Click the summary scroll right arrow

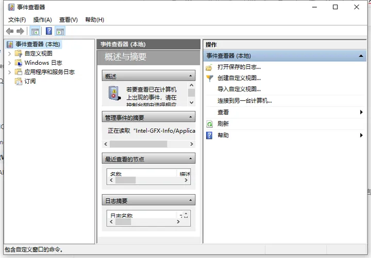(192, 144)
